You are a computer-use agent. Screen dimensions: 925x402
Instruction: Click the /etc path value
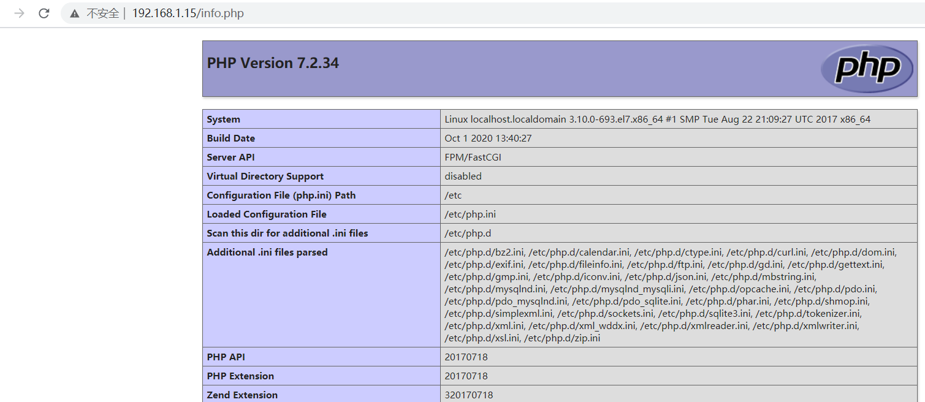pos(454,195)
